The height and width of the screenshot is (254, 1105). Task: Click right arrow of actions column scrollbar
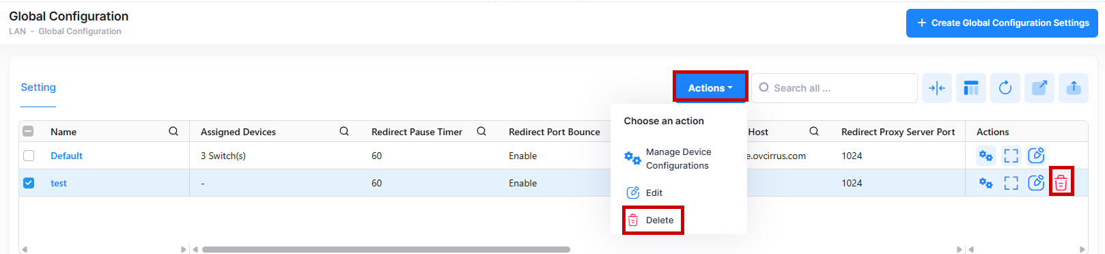point(1082,249)
